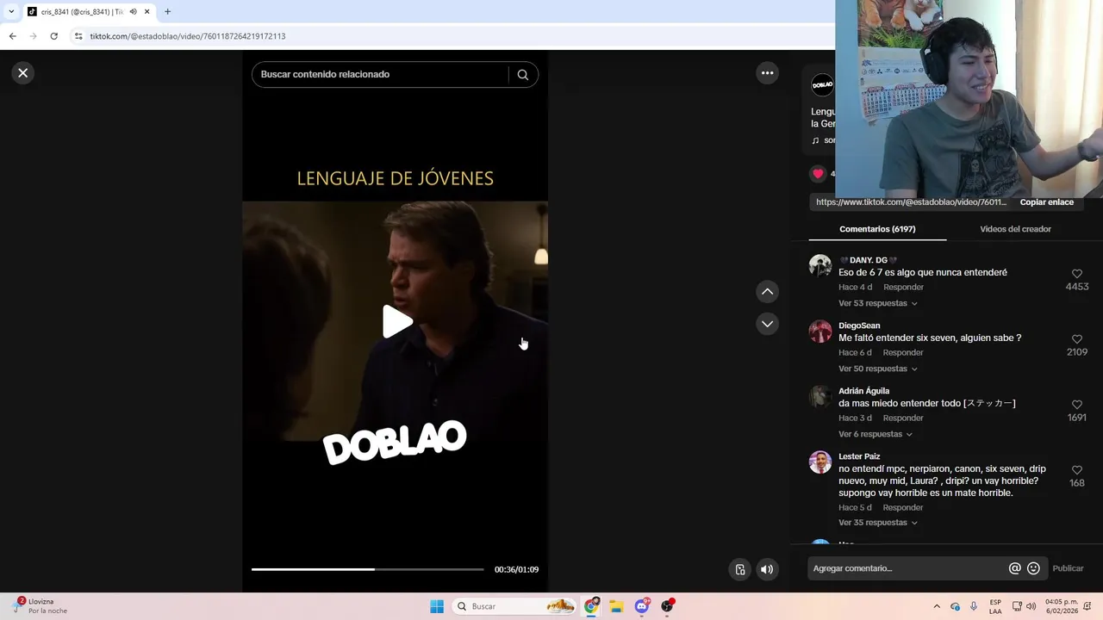Open the emoji picker icon
This screenshot has width=1103, height=620.
click(x=1033, y=568)
